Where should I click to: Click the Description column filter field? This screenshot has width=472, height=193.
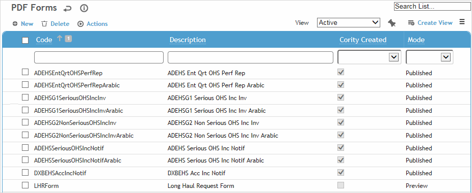(250, 57)
